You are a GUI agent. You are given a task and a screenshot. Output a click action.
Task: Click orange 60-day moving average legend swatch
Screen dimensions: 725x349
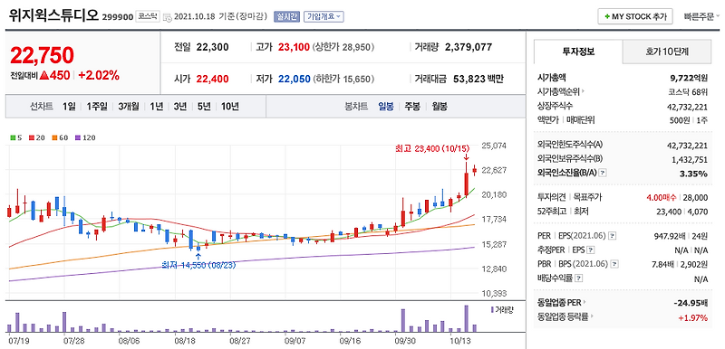53,137
